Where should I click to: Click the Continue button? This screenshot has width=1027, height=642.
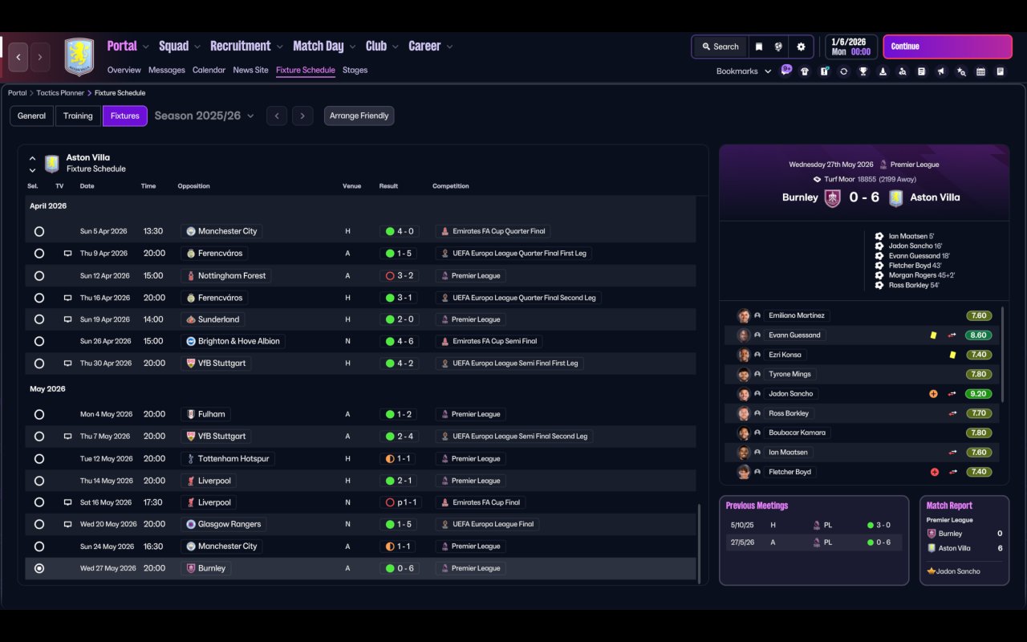[948, 47]
